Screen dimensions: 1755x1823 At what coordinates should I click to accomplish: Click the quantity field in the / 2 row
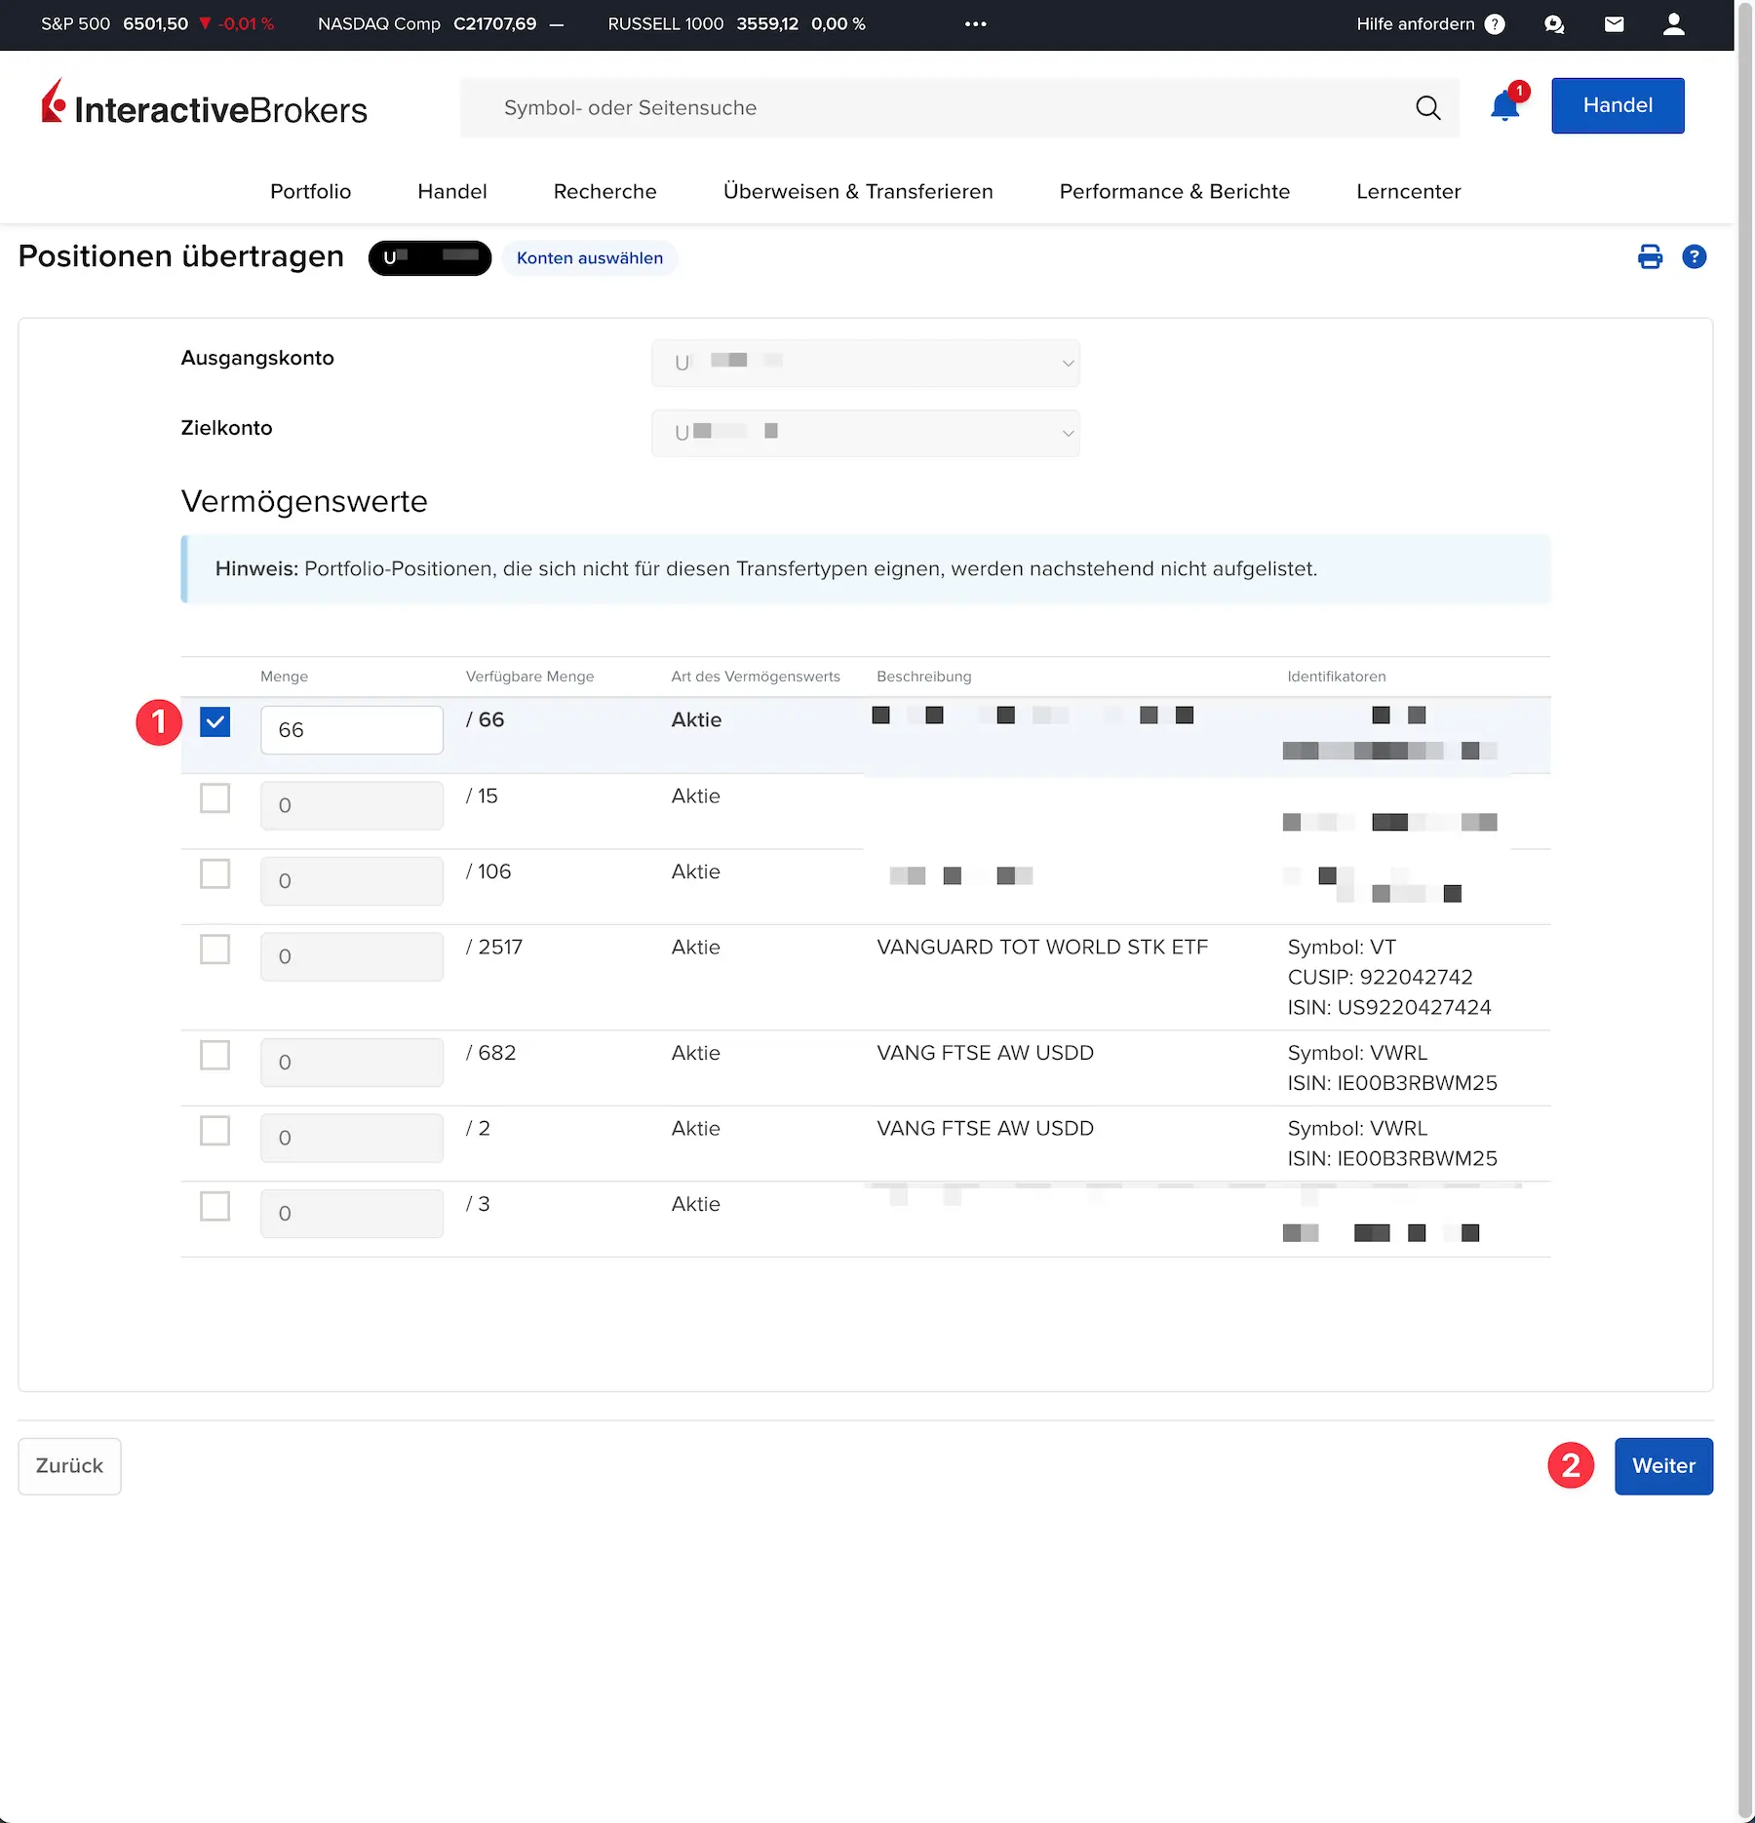click(x=352, y=1138)
